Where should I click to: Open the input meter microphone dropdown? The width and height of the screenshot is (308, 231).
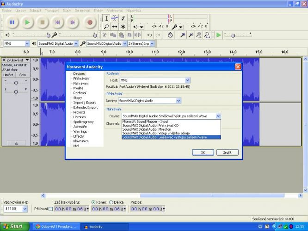[x=181, y=27]
